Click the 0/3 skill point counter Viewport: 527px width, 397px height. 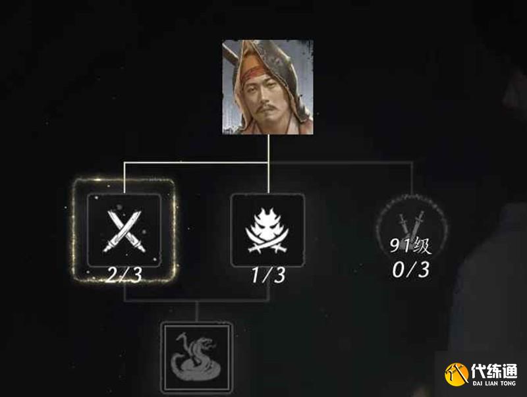coord(411,270)
